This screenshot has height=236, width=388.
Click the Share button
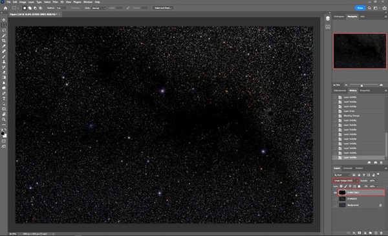pyautogui.click(x=360, y=8)
